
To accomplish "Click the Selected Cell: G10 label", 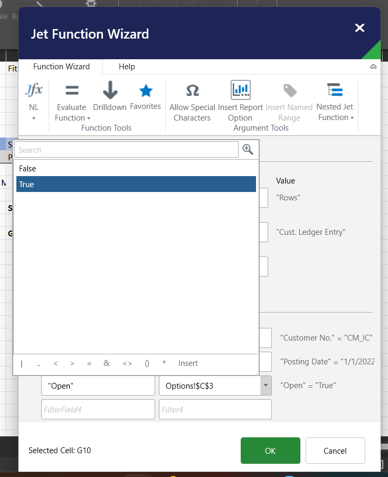I will click(x=60, y=451).
